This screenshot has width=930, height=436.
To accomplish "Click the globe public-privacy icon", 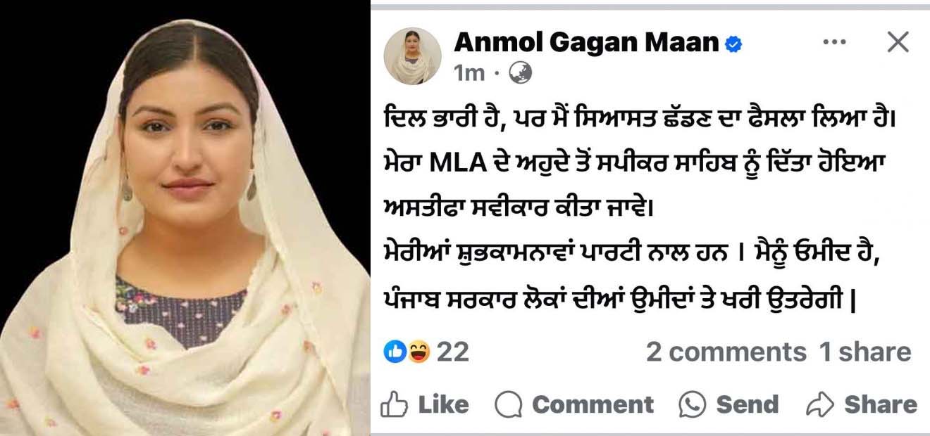I will tap(521, 72).
